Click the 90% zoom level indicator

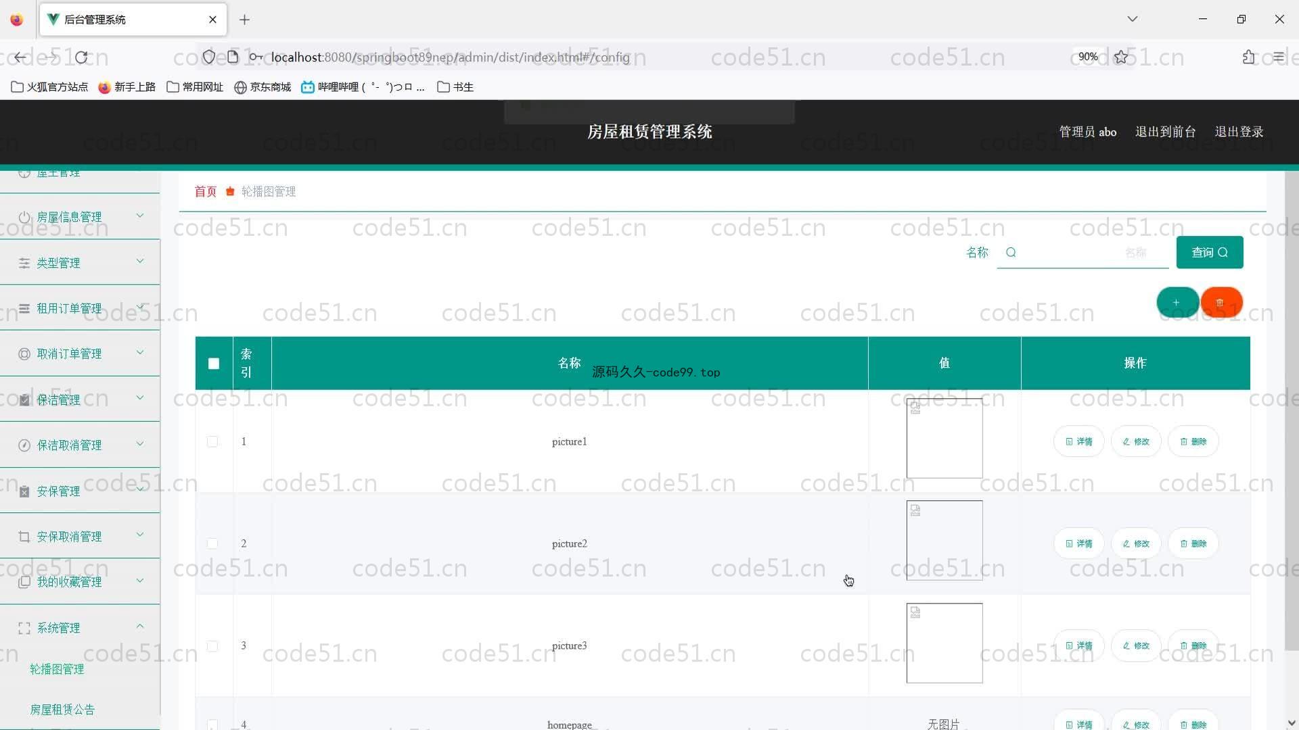(1088, 57)
